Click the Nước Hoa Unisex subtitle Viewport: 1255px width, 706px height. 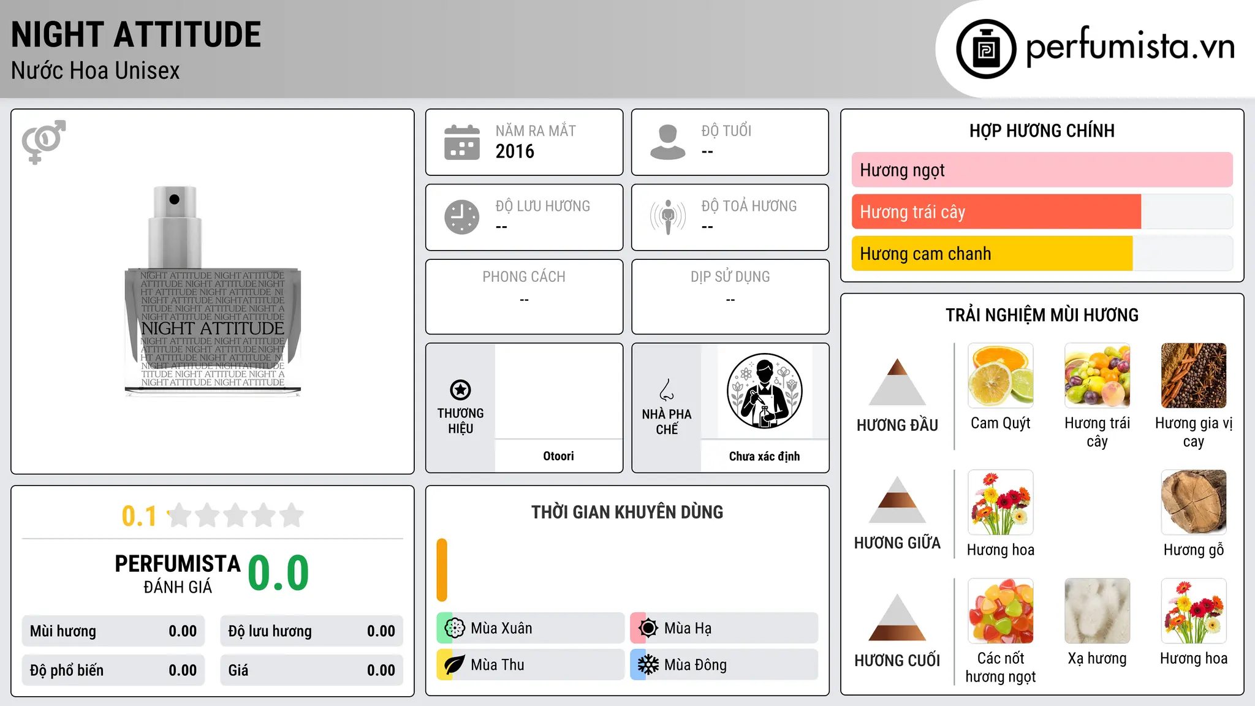pos(96,71)
